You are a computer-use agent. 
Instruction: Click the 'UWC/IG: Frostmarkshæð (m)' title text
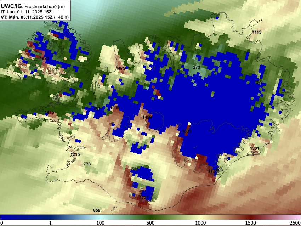point(33,6)
